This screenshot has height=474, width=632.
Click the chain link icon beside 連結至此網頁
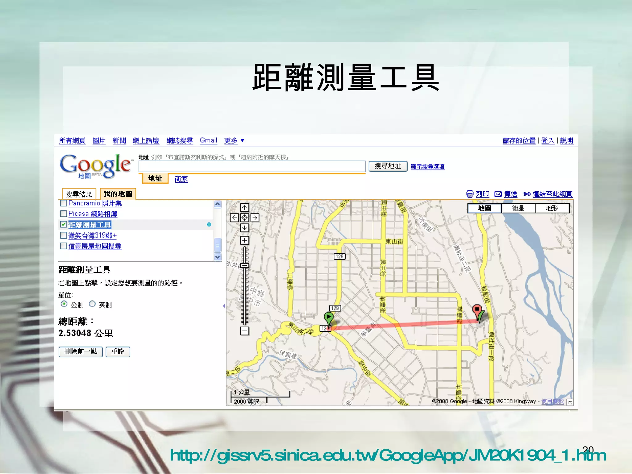(526, 194)
